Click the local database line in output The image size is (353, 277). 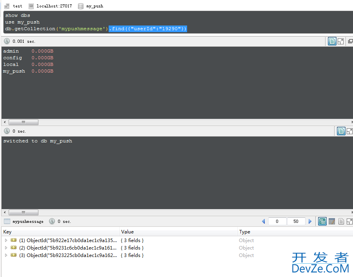click(28, 64)
